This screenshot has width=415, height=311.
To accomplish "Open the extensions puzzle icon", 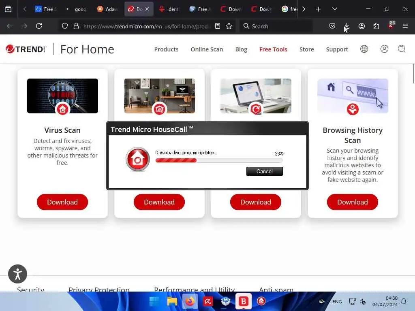I will pos(376,26).
